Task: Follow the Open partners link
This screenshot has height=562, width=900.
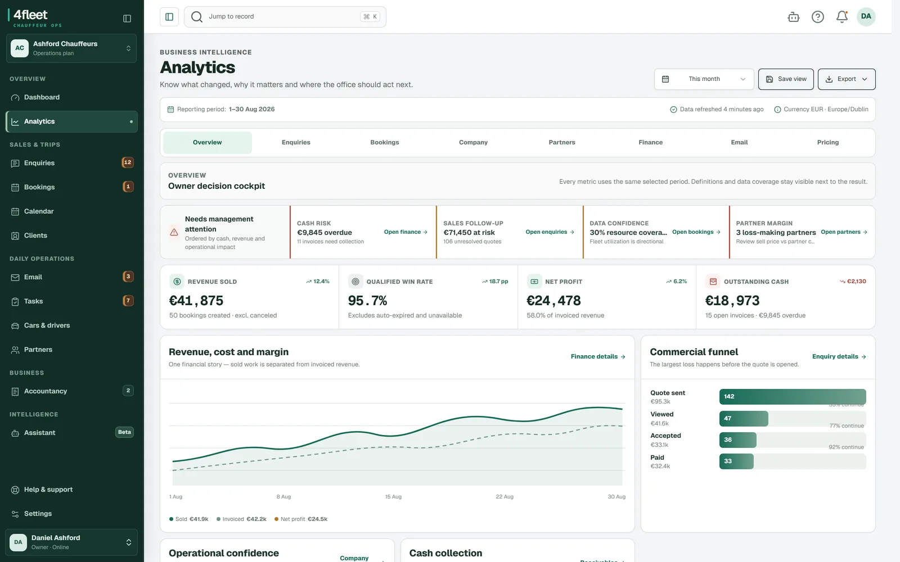Action: point(844,232)
